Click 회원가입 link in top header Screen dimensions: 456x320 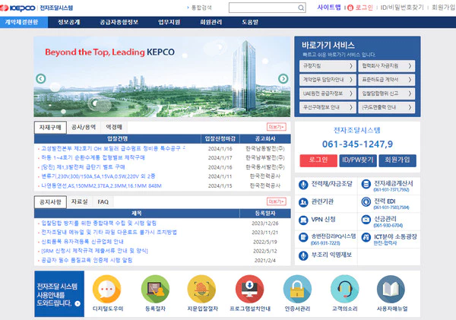point(444,8)
